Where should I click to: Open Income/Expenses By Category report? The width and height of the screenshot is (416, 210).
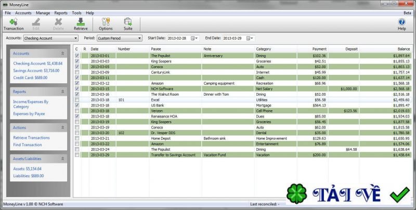31,104
